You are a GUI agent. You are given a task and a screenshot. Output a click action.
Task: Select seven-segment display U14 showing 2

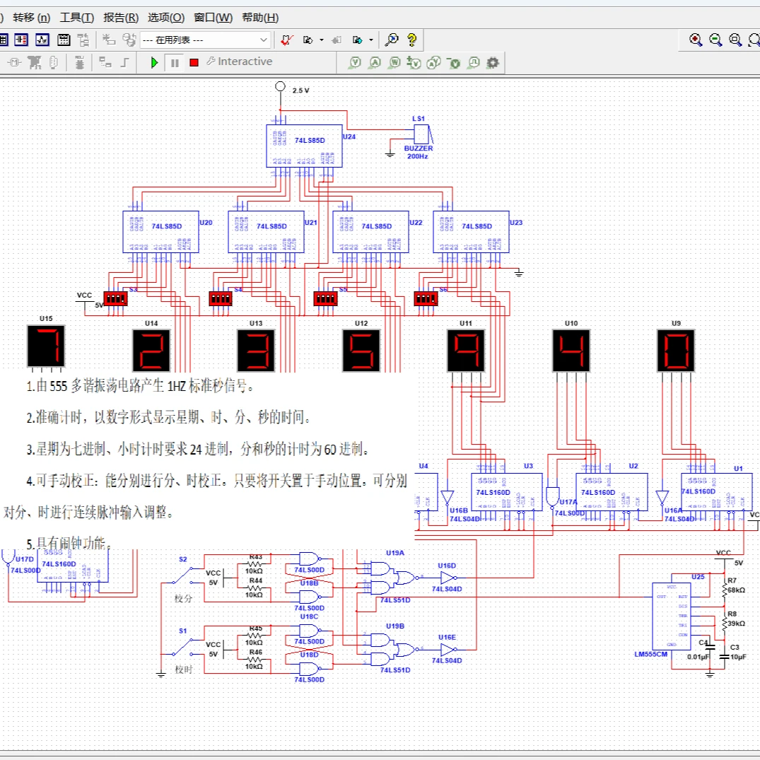tap(151, 351)
